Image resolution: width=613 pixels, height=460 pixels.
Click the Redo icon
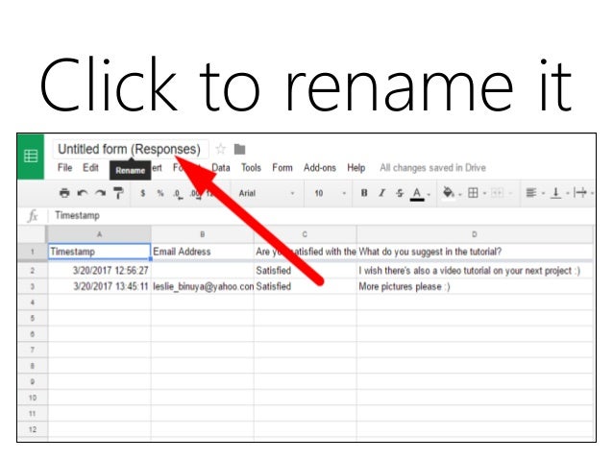pyautogui.click(x=101, y=193)
